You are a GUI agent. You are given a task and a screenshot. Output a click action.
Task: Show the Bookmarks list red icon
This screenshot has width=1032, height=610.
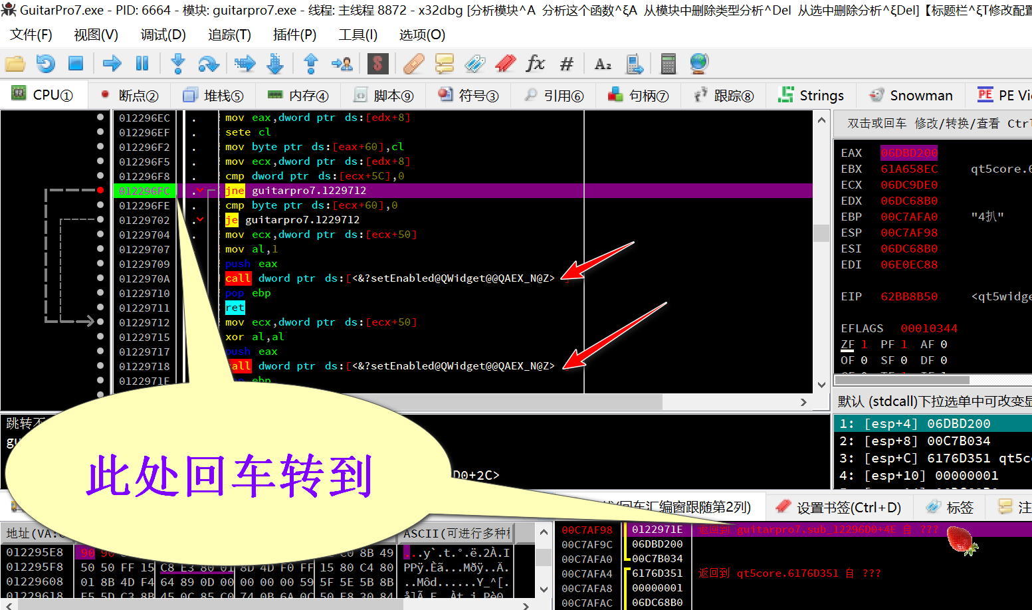click(x=505, y=64)
